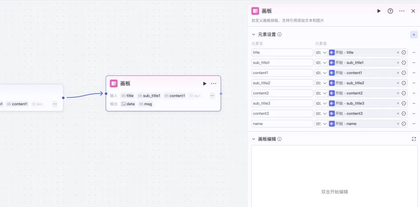The image size is (420, 207).
Task: Open type dropdown for sub_title1 row
Action: (321, 63)
